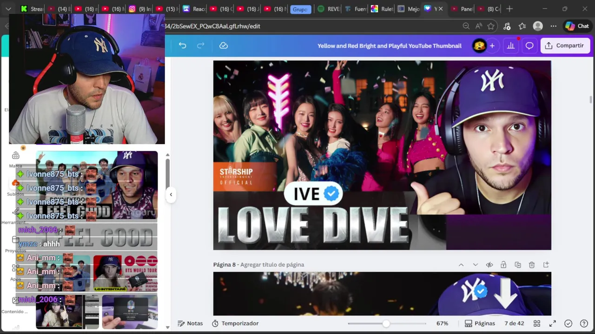
Task: Click the Compartir button
Action: [565, 45]
